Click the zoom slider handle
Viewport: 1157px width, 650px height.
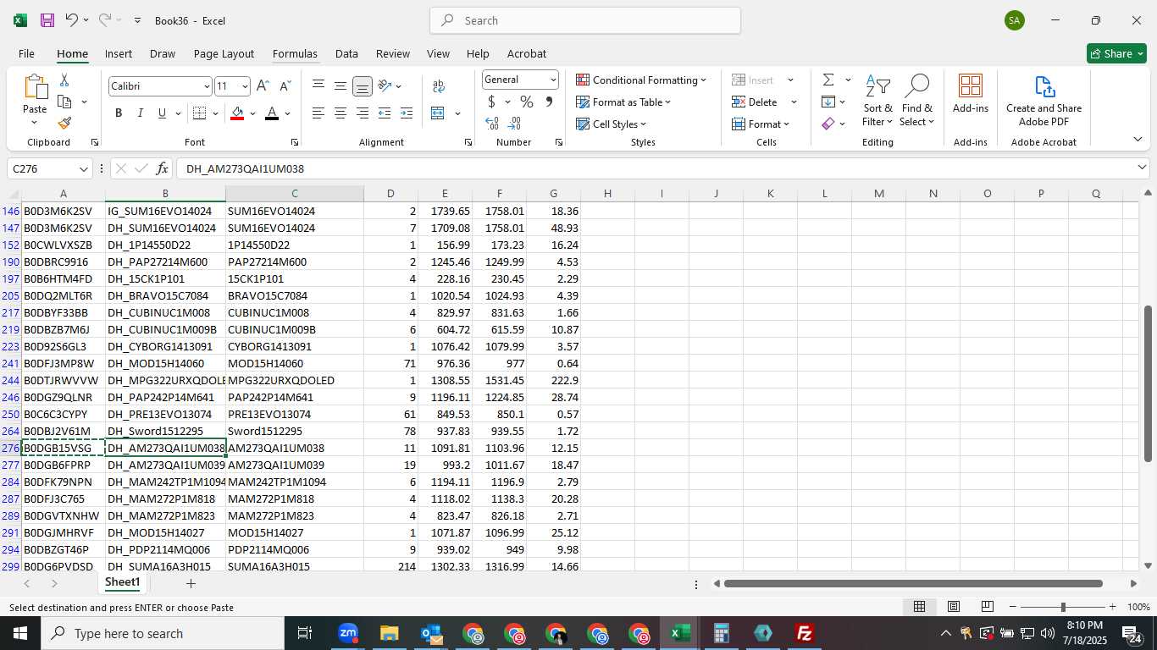pos(1063,607)
